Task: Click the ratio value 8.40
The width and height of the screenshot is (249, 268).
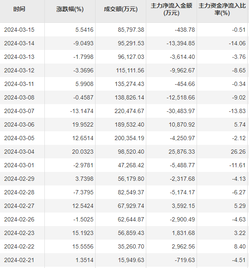Action: pos(240,246)
